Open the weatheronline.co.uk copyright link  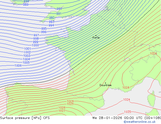click(140, 122)
